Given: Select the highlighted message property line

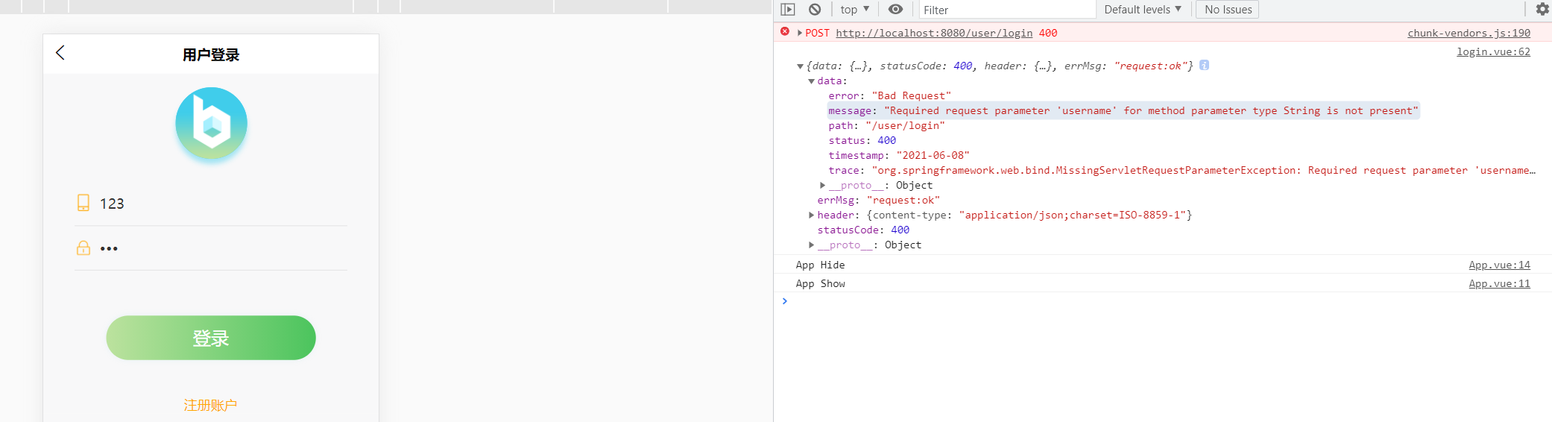Looking at the screenshot, I should [1123, 110].
